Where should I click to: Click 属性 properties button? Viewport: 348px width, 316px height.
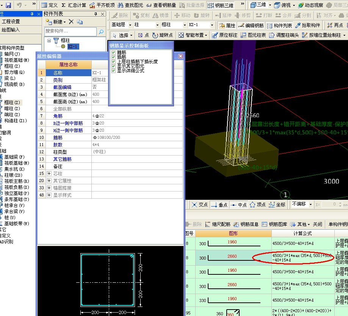[x=227, y=25]
